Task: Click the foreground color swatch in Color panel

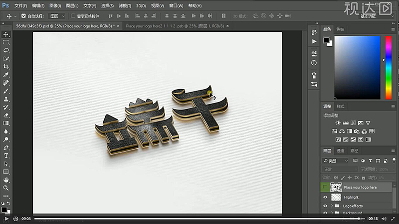Action: pyautogui.click(x=326, y=40)
